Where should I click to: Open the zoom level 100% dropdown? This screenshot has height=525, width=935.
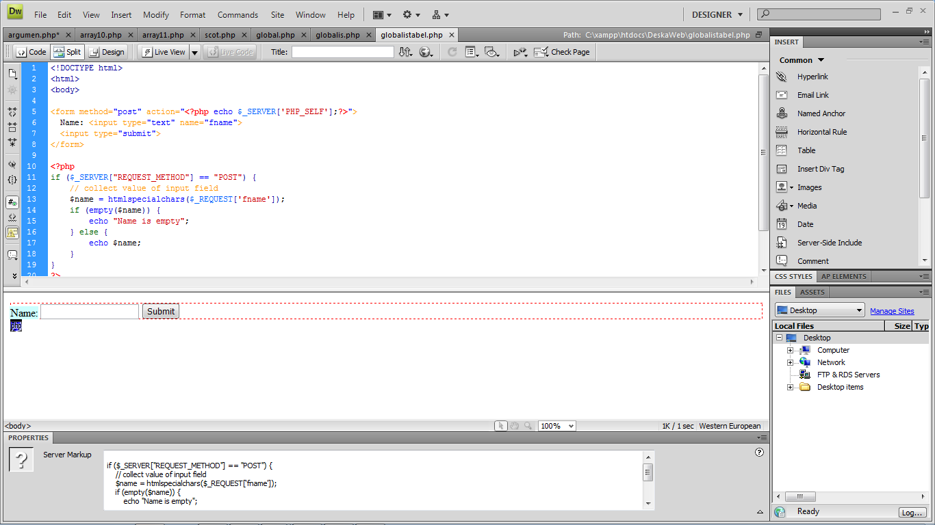click(x=557, y=426)
